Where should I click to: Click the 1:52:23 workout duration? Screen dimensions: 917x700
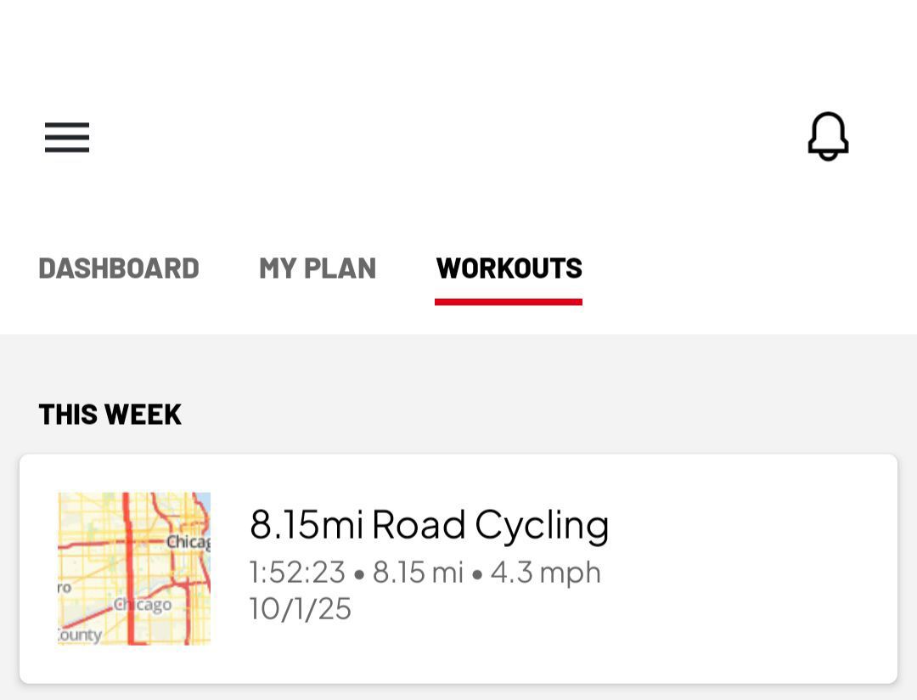point(297,573)
